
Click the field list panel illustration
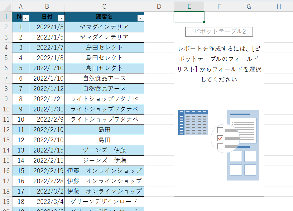[243, 145]
